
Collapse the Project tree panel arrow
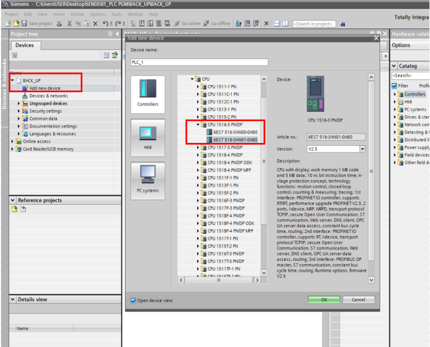click(117, 34)
